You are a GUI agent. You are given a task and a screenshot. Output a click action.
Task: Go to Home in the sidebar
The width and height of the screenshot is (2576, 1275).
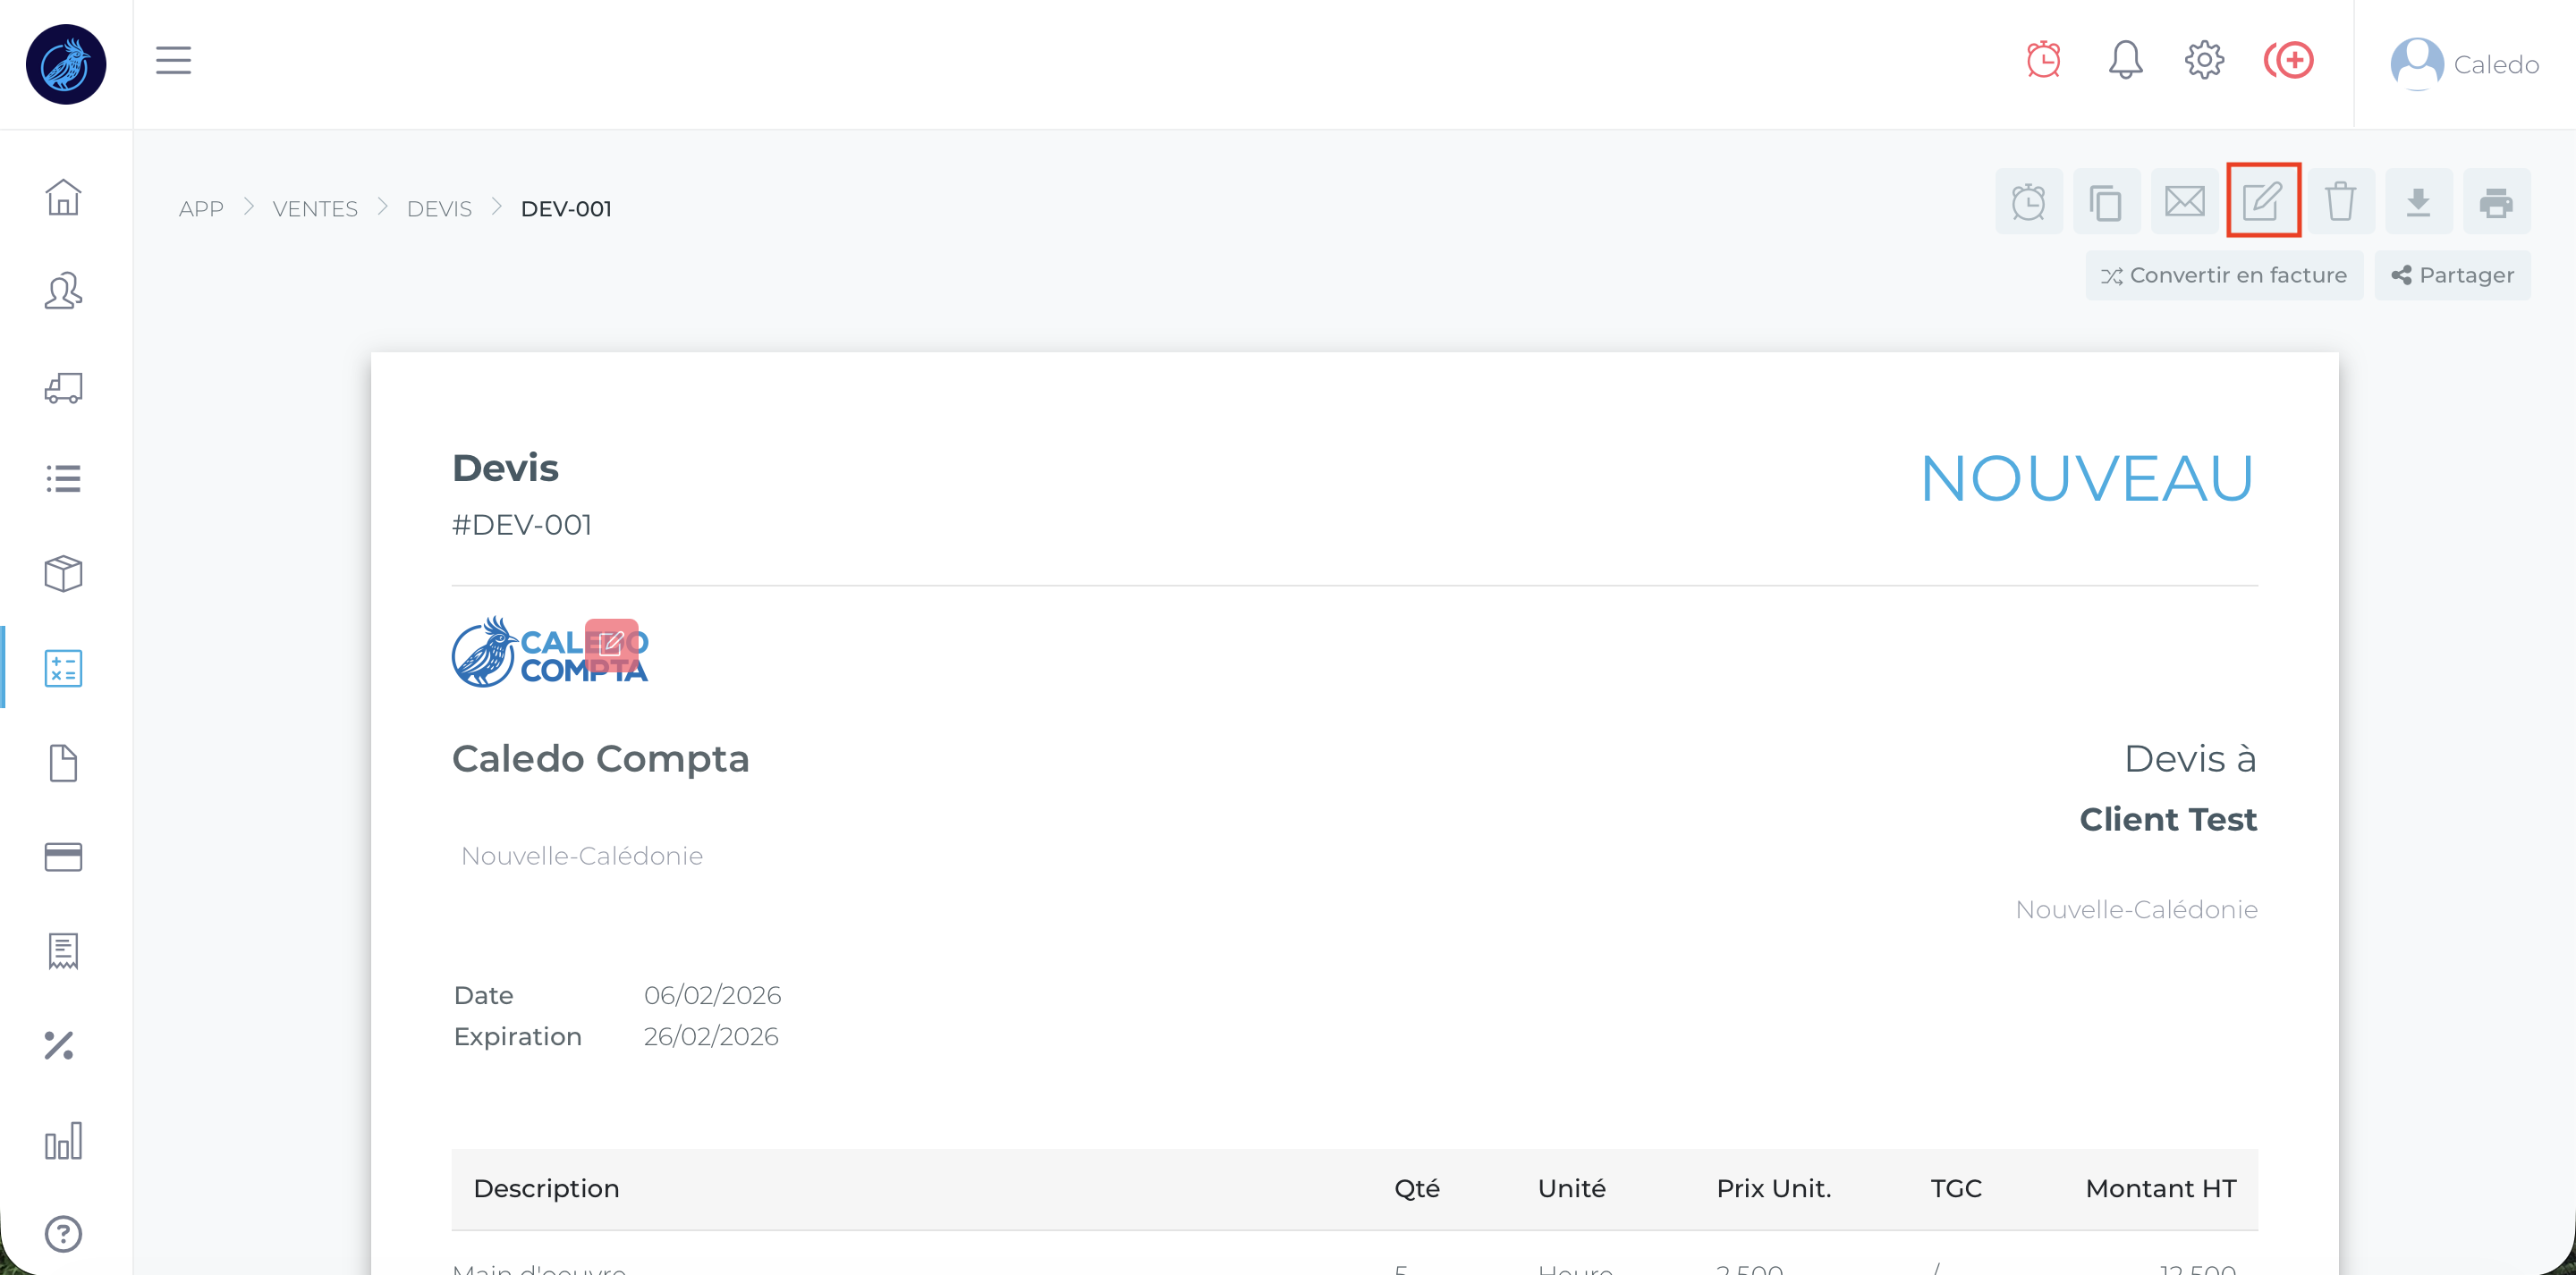pos(63,197)
